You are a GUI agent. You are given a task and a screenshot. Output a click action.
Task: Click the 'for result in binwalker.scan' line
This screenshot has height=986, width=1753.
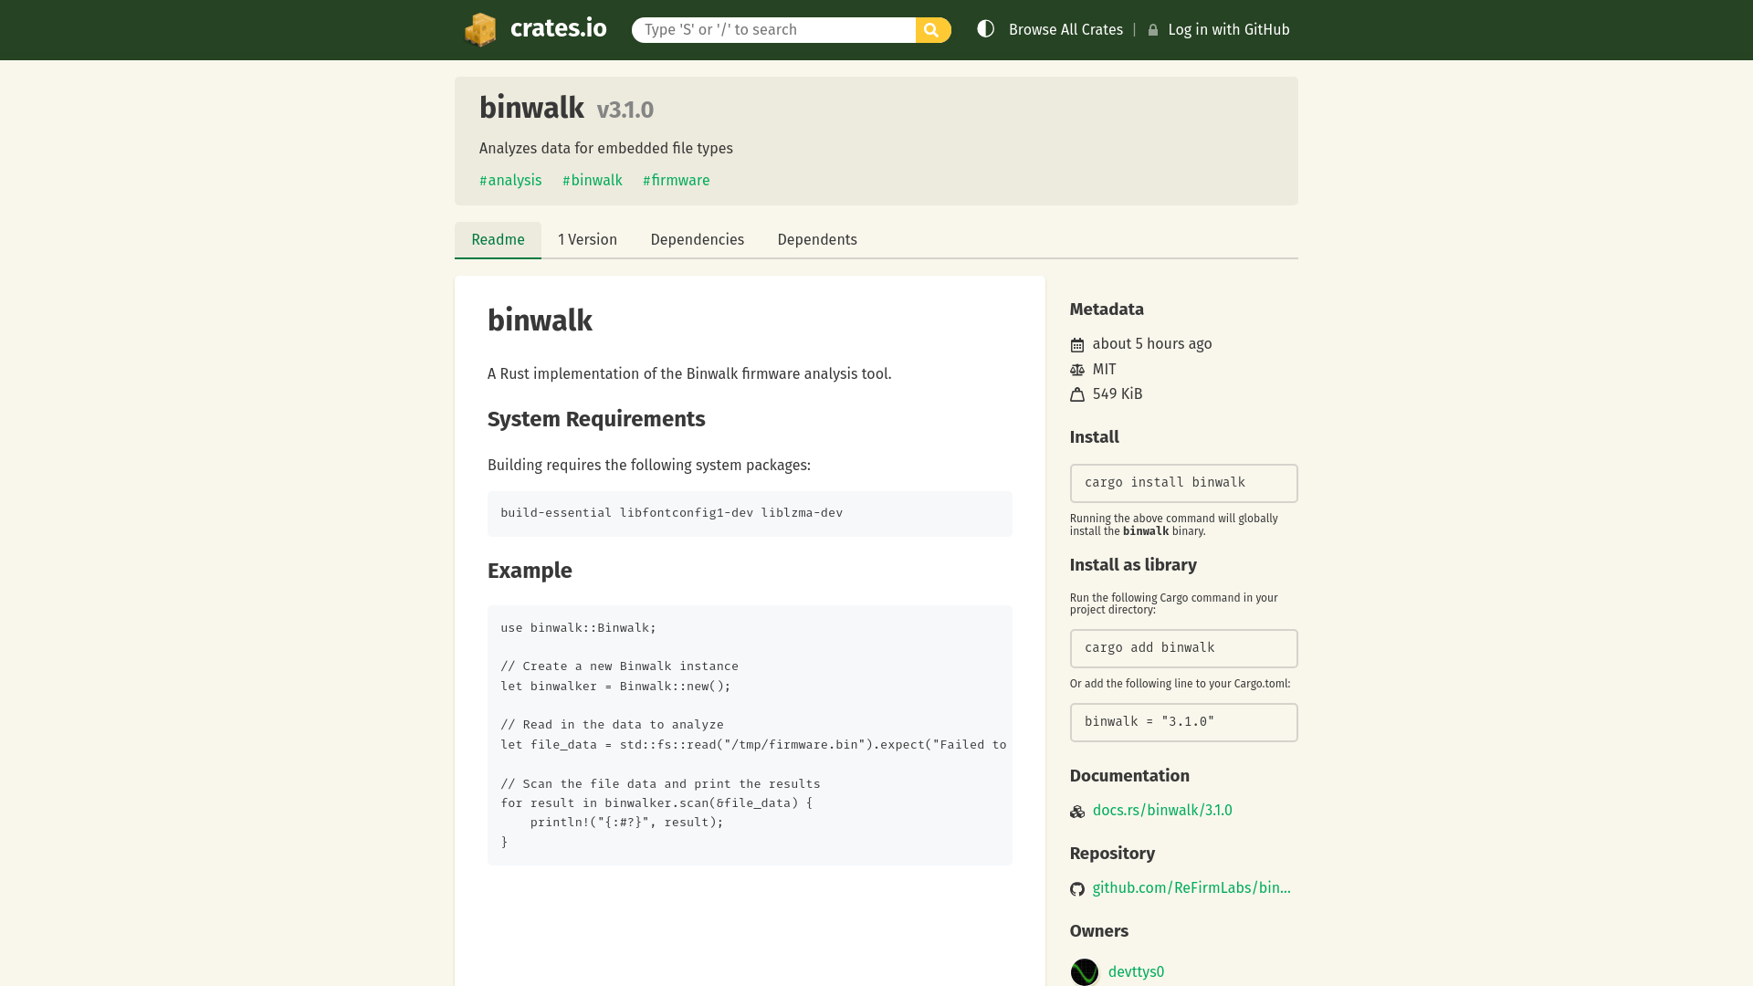pos(656,803)
